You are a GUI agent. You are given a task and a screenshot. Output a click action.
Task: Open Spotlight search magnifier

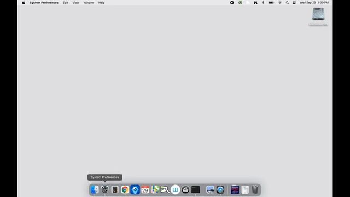(287, 3)
